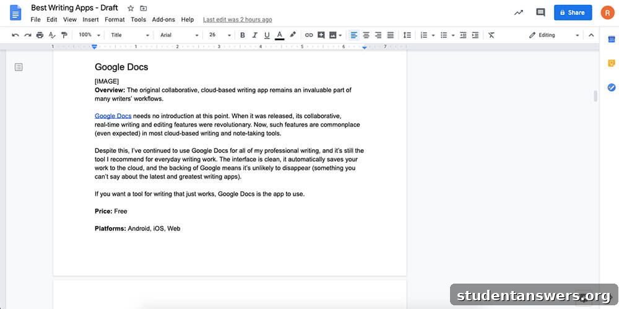Open the Tools menu

139,19
